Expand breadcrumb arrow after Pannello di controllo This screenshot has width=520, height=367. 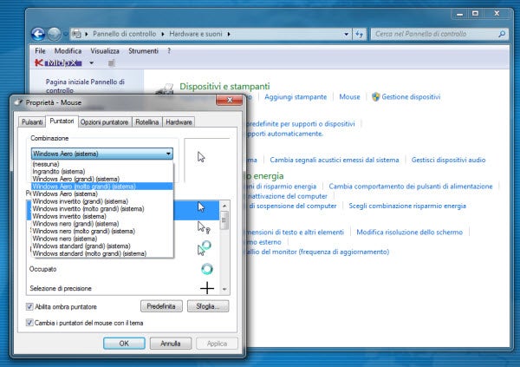pos(163,34)
